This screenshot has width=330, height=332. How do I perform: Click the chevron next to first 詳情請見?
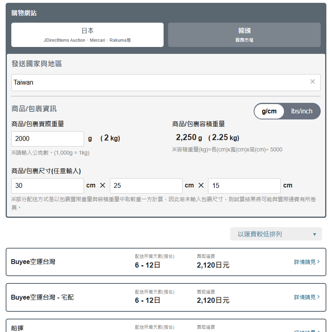click(x=319, y=262)
